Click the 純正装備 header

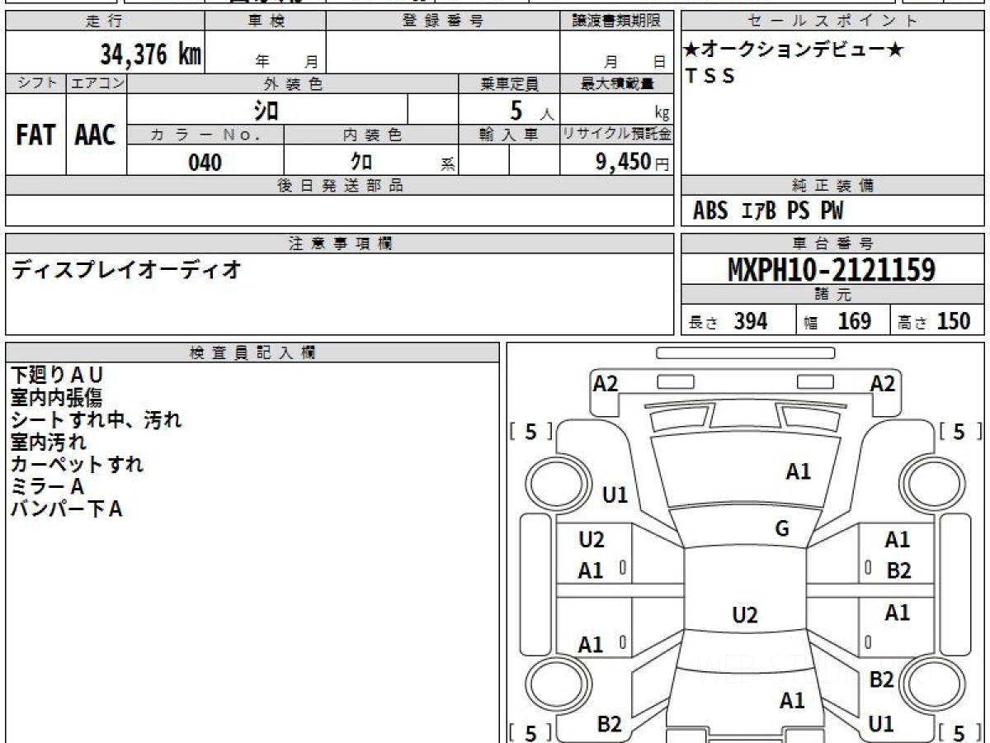[x=833, y=186]
